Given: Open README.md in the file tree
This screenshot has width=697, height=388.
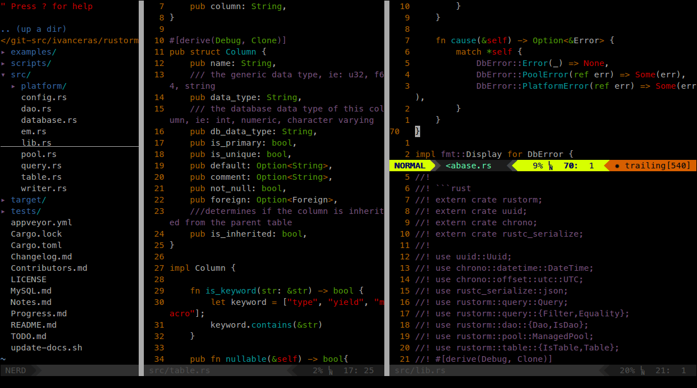Looking at the screenshot, I should click(x=34, y=325).
